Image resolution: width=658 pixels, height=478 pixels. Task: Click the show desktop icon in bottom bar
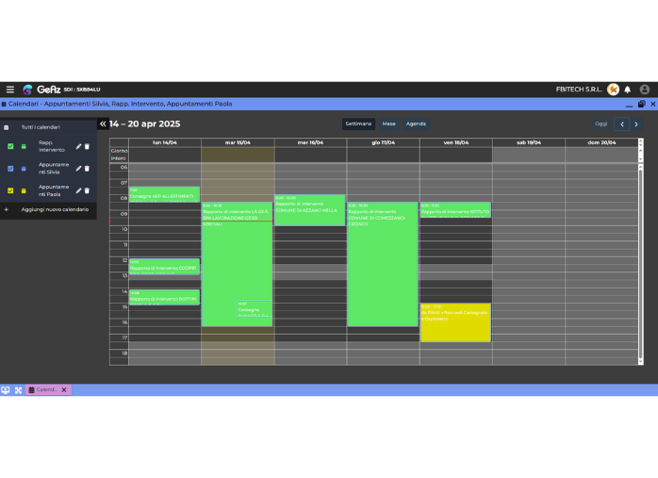pyautogui.click(x=6, y=389)
